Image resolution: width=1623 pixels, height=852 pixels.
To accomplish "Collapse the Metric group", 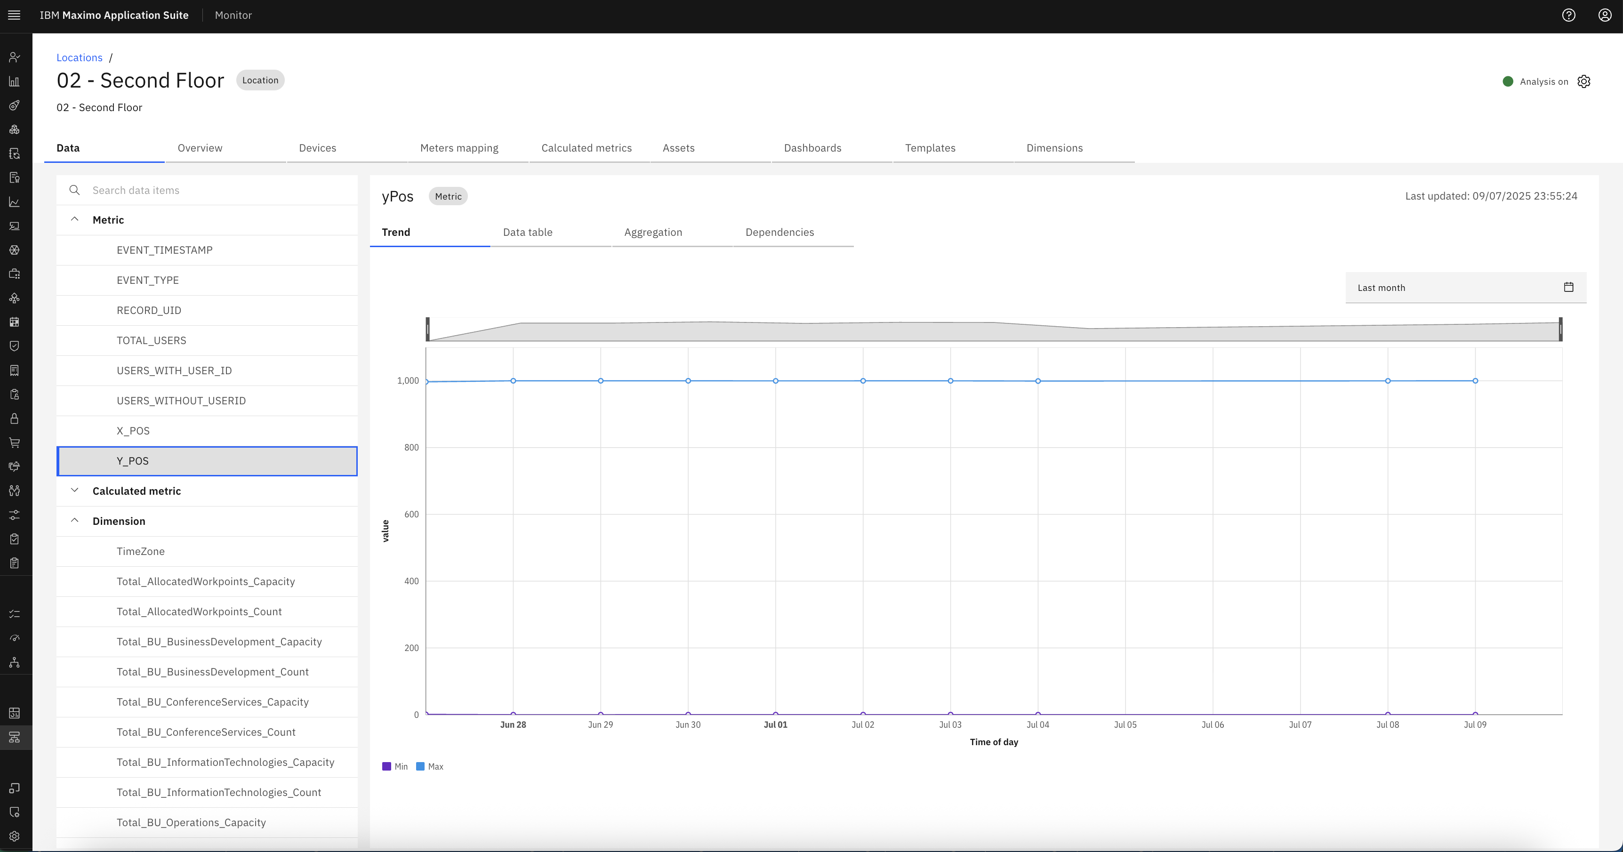I will click(74, 219).
